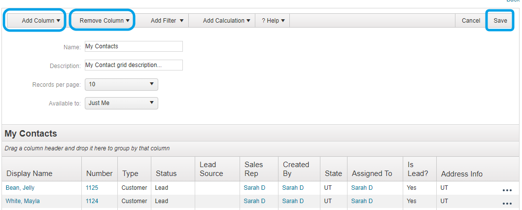Click Sarah D under Sales Rep for Bean, Jelly

(254, 188)
